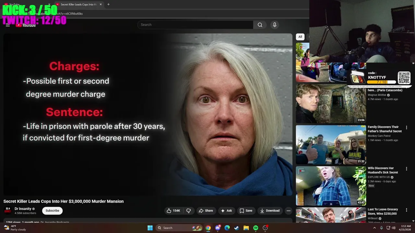Dislike the video with the thumbs-down icon
The height and width of the screenshot is (233, 415).
tap(189, 211)
